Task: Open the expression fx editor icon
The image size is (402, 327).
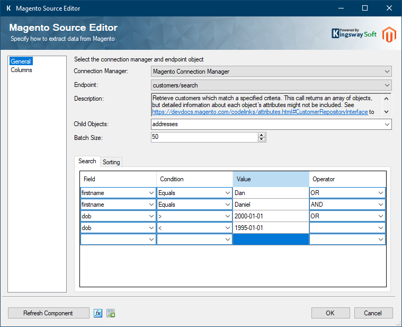Action: 97,313
